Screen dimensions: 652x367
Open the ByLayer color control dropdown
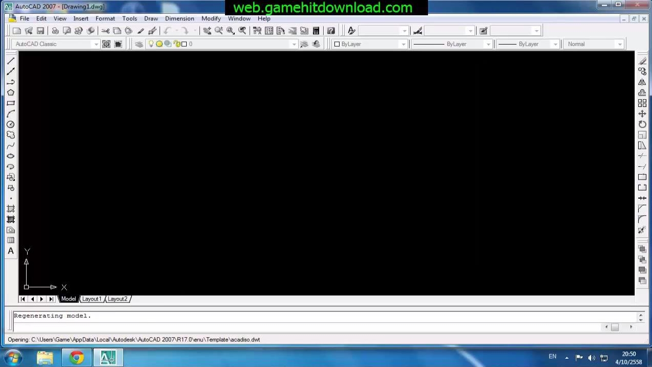[x=403, y=44]
